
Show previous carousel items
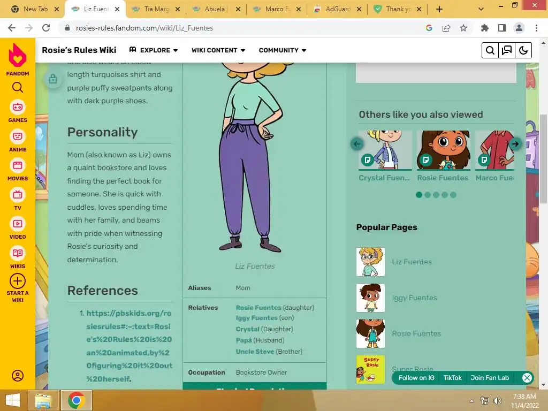pyautogui.click(x=357, y=143)
